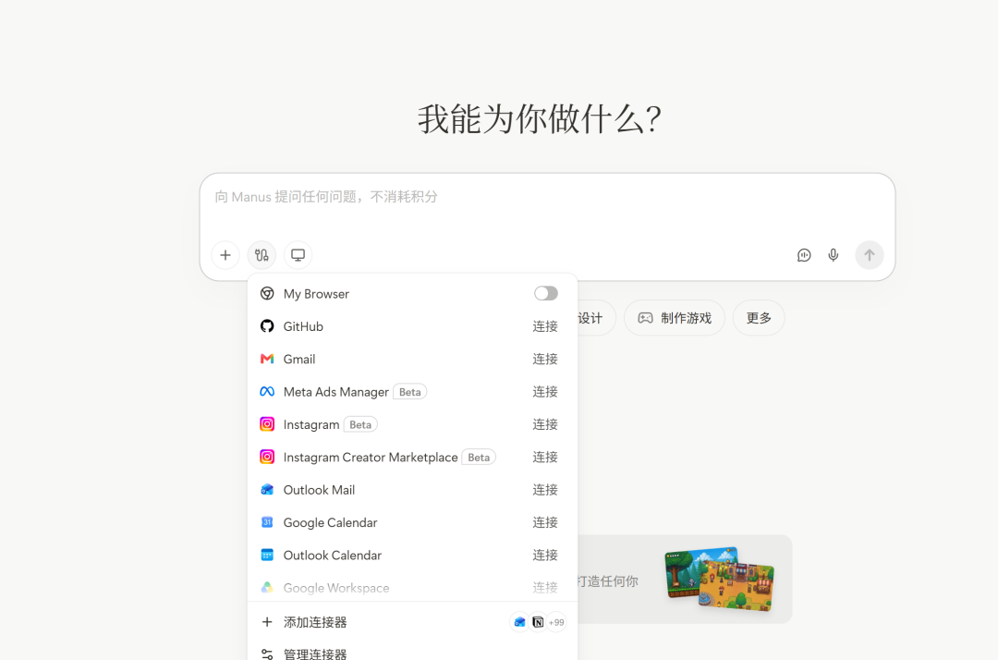998x660 pixels.
Task: Click the GitHub logo icon
Action: (267, 326)
